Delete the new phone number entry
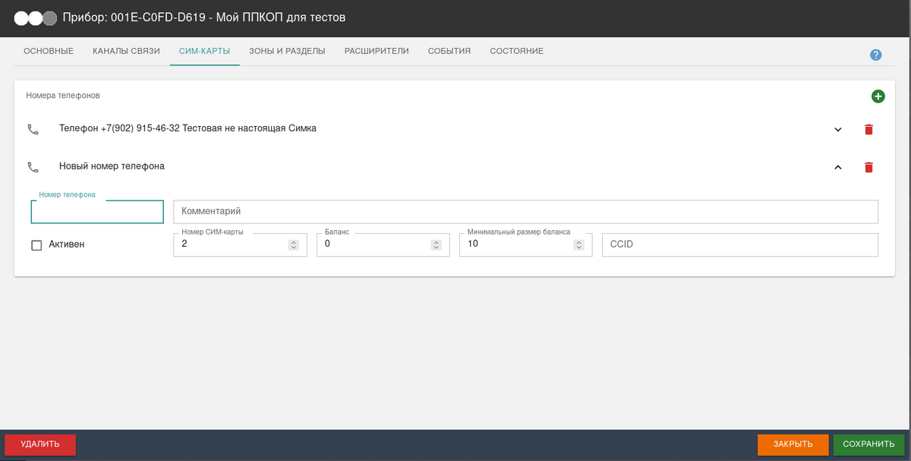Image resolution: width=911 pixels, height=461 pixels. point(868,167)
